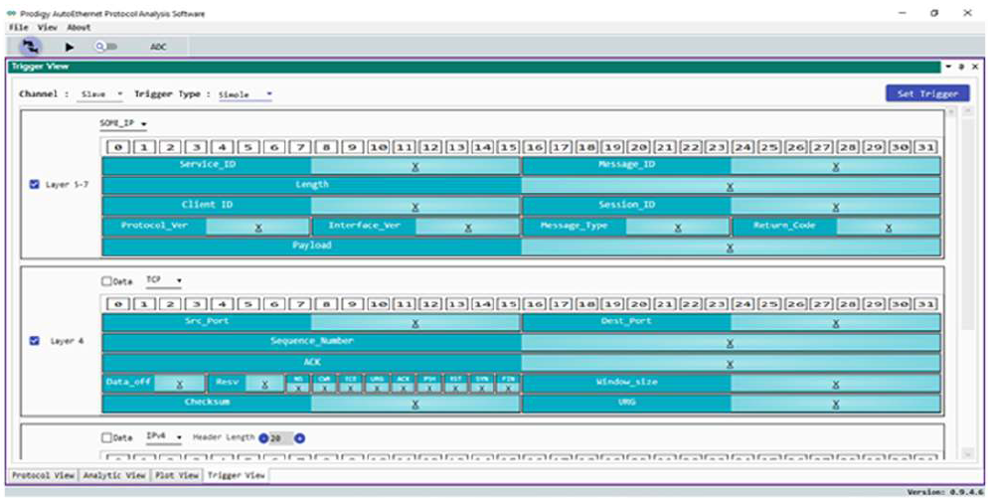The width and height of the screenshot is (988, 498).
Task: Open Trigger View panel options arrow
Action: 948,67
